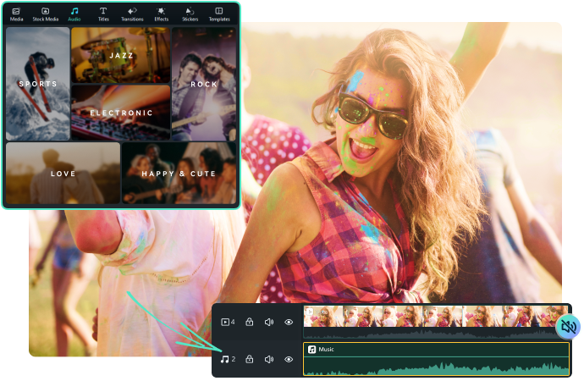Open the Stickers tab
The width and height of the screenshot is (584, 381).
pyautogui.click(x=190, y=14)
